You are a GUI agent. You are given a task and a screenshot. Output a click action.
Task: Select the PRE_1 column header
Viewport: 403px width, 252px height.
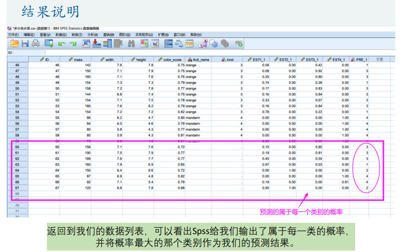point(362,59)
